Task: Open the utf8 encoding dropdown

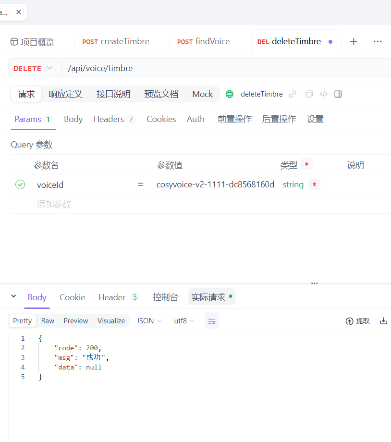Action: (184, 321)
